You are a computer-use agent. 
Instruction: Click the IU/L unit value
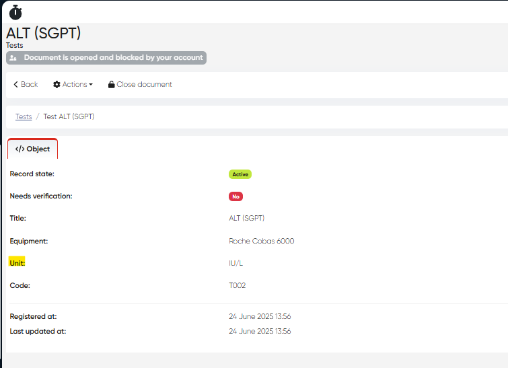[x=235, y=263]
